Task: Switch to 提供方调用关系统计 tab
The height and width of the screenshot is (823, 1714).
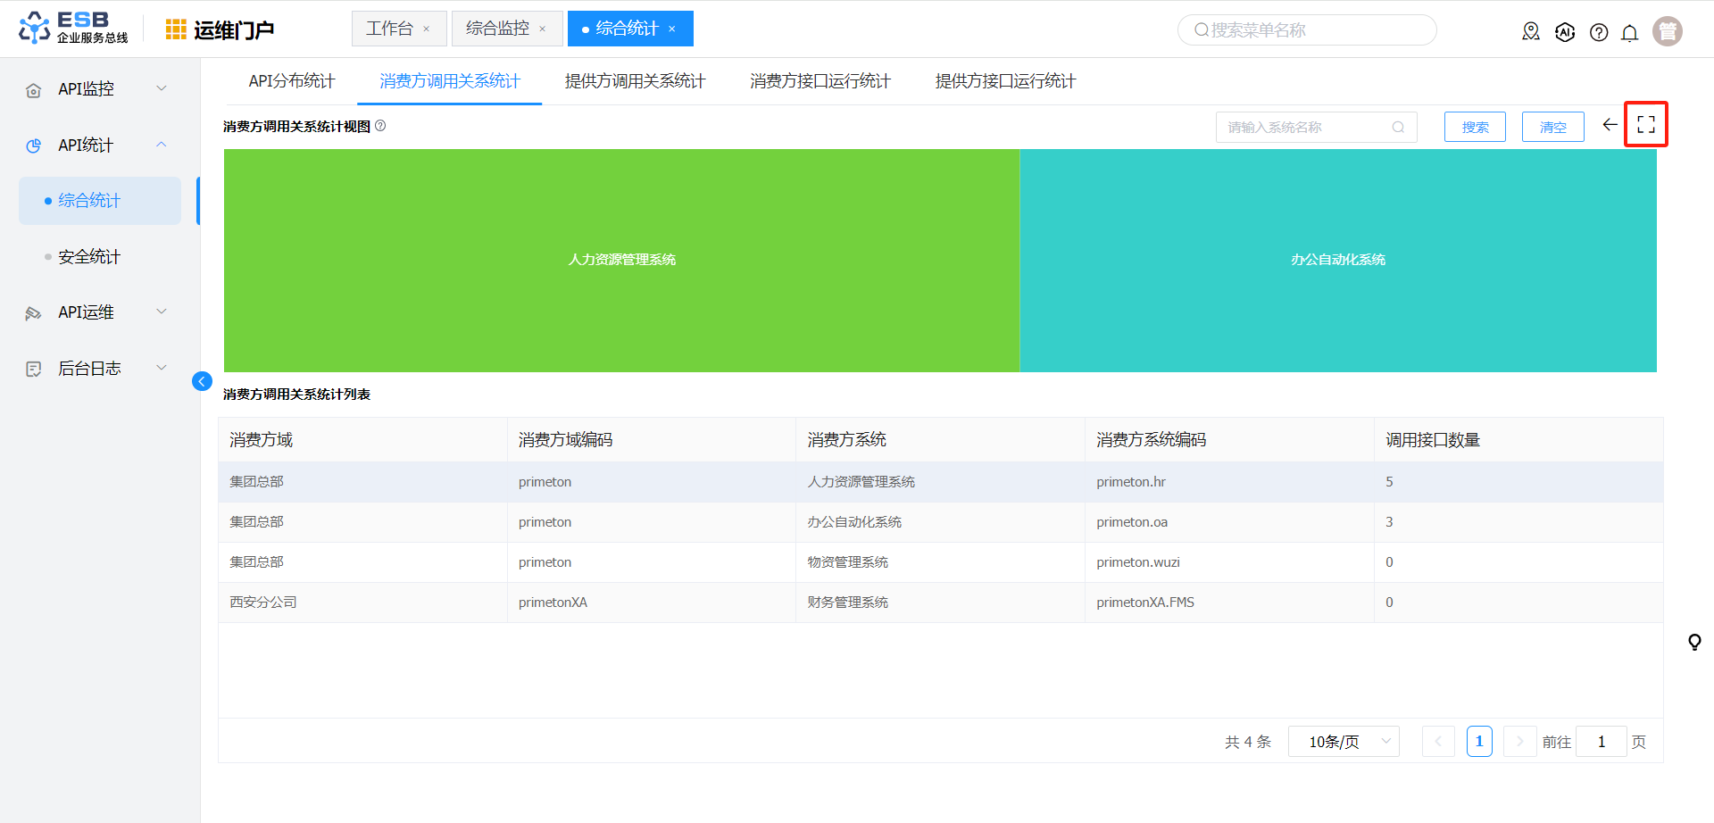Action: (635, 81)
